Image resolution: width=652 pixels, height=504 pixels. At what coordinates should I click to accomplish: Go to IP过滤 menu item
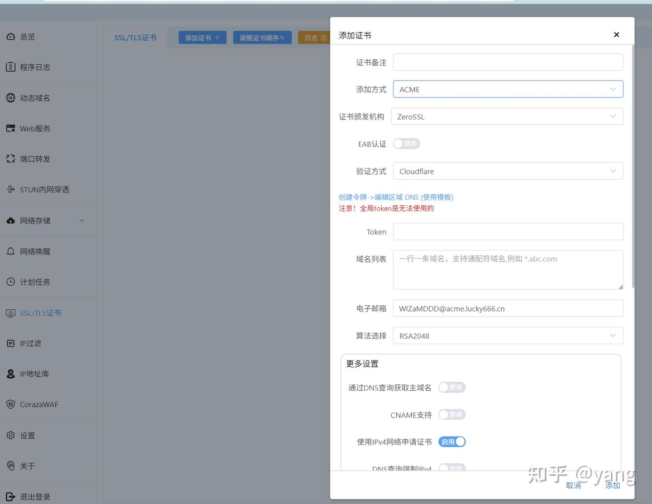coord(48,343)
